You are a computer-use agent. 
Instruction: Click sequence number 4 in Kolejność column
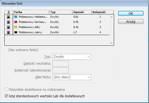100,32
